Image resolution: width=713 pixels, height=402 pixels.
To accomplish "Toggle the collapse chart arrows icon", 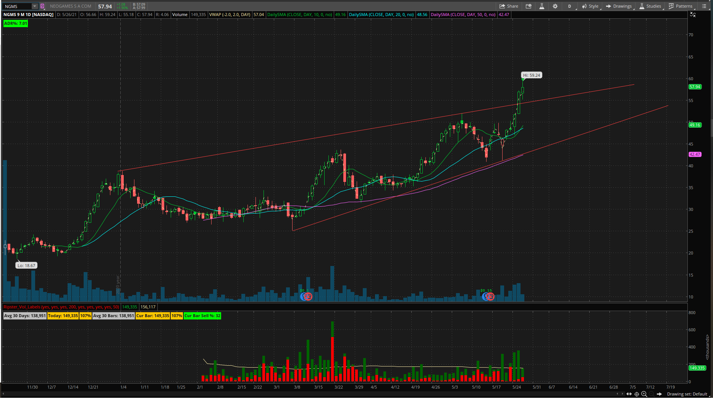I will point(693,15).
